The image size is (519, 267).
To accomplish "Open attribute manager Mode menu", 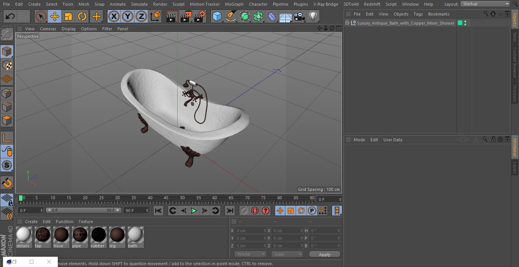I will (x=359, y=140).
